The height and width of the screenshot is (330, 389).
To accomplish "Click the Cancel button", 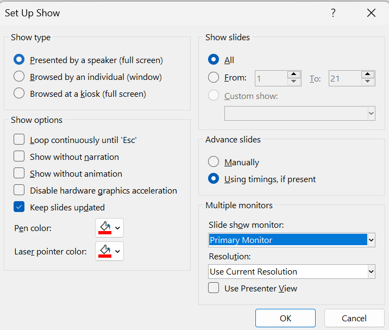I will [354, 318].
